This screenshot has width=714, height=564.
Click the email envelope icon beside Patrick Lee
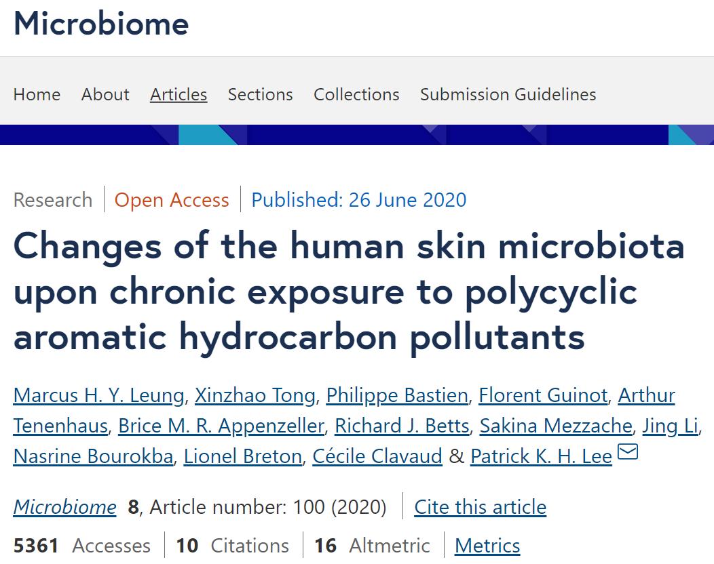pyautogui.click(x=628, y=452)
